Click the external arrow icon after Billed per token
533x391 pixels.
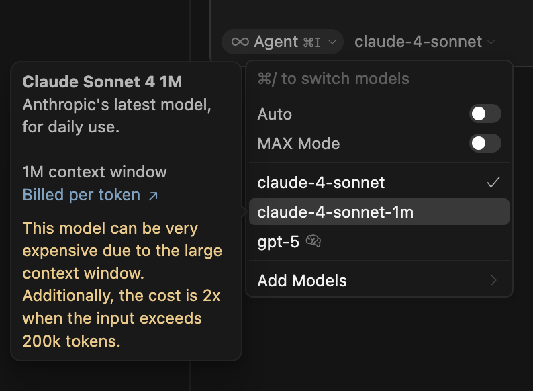click(153, 196)
